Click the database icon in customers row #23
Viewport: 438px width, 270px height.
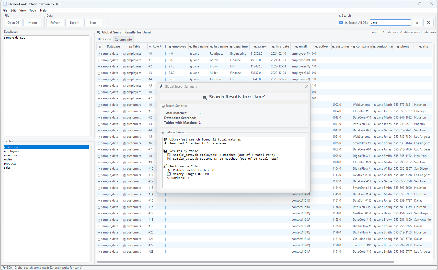tap(99, 252)
